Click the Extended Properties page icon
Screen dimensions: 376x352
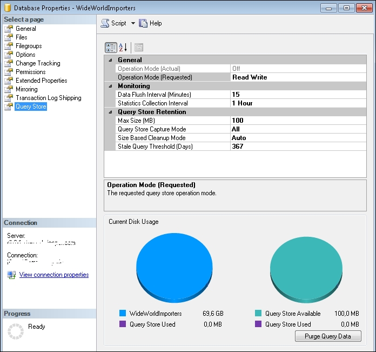[x=9, y=81]
